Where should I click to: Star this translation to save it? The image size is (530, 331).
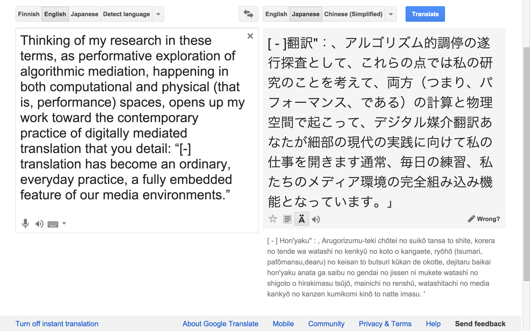coord(273,219)
